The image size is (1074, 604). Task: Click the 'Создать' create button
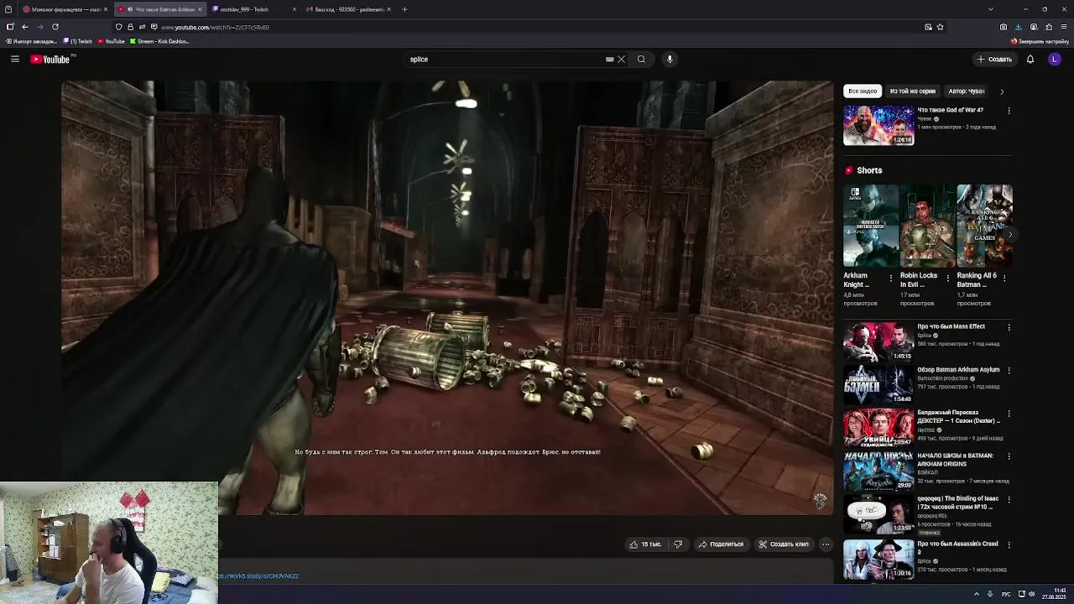(x=994, y=59)
